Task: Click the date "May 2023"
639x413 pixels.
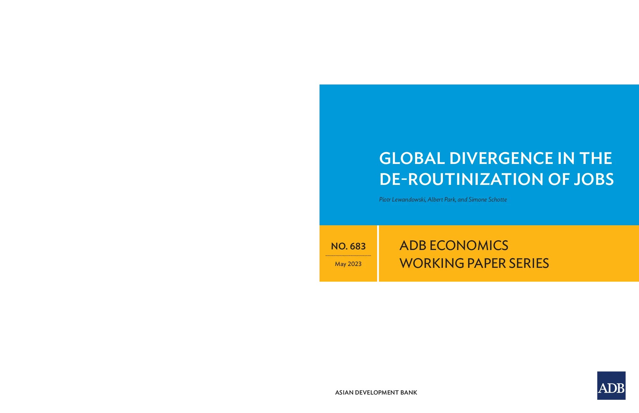Action: click(x=348, y=264)
